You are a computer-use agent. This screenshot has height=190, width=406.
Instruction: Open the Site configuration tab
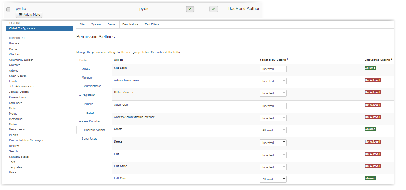pyautogui.click(x=82, y=24)
